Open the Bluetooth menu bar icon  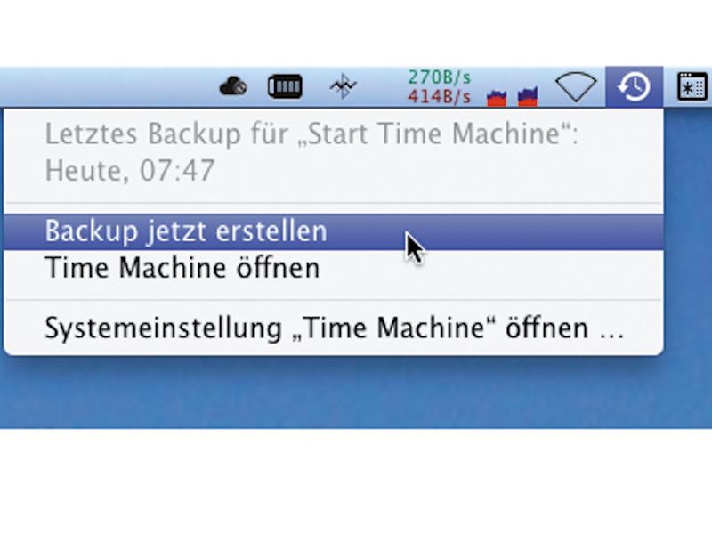344,85
